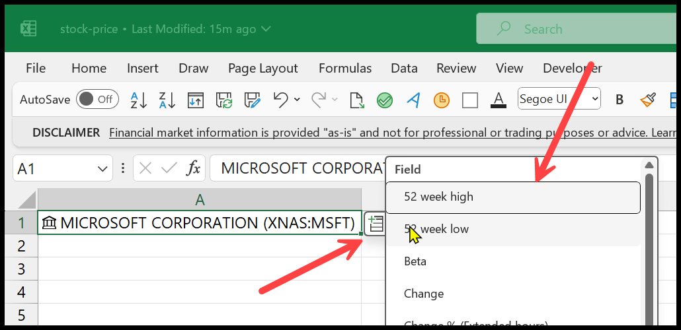Click in the Search box
This screenshot has width=681, height=330.
(x=578, y=29)
